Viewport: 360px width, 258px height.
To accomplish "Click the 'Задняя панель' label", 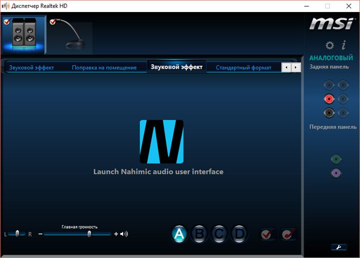I will click(329, 67).
